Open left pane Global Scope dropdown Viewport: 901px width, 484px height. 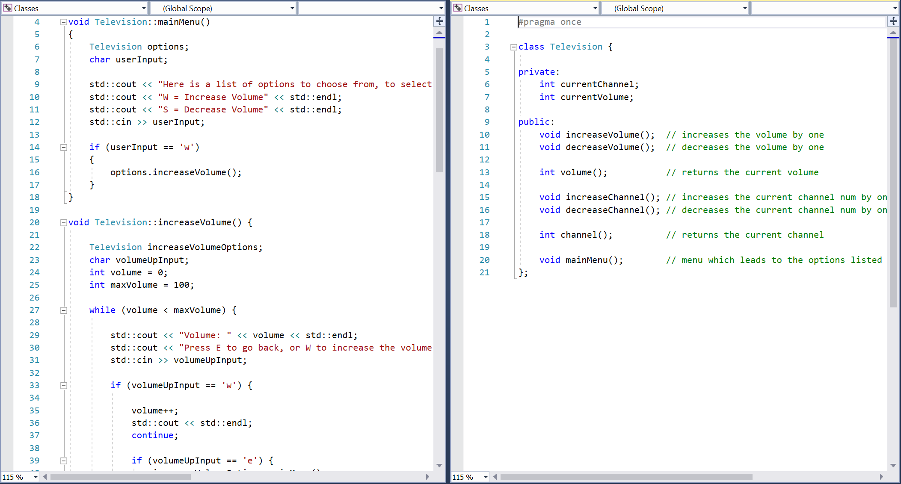coord(292,8)
